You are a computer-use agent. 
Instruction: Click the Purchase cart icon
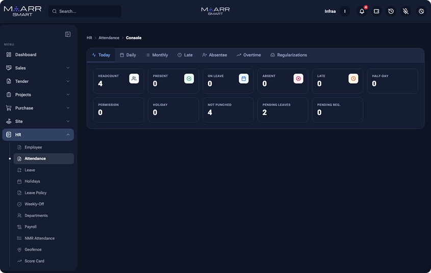click(9, 108)
